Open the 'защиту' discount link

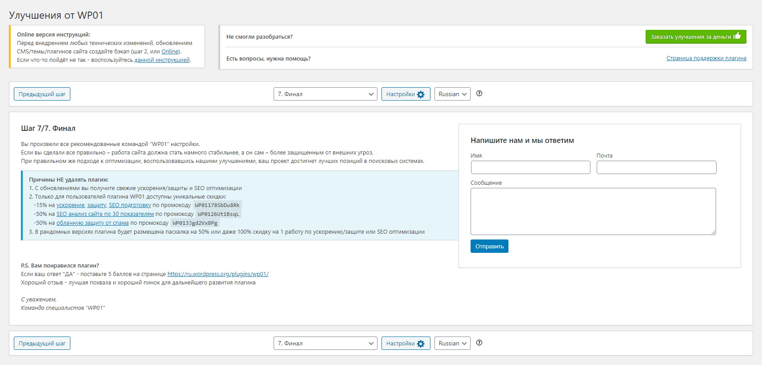(x=97, y=205)
